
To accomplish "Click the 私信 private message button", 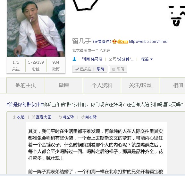I will (118, 69).
